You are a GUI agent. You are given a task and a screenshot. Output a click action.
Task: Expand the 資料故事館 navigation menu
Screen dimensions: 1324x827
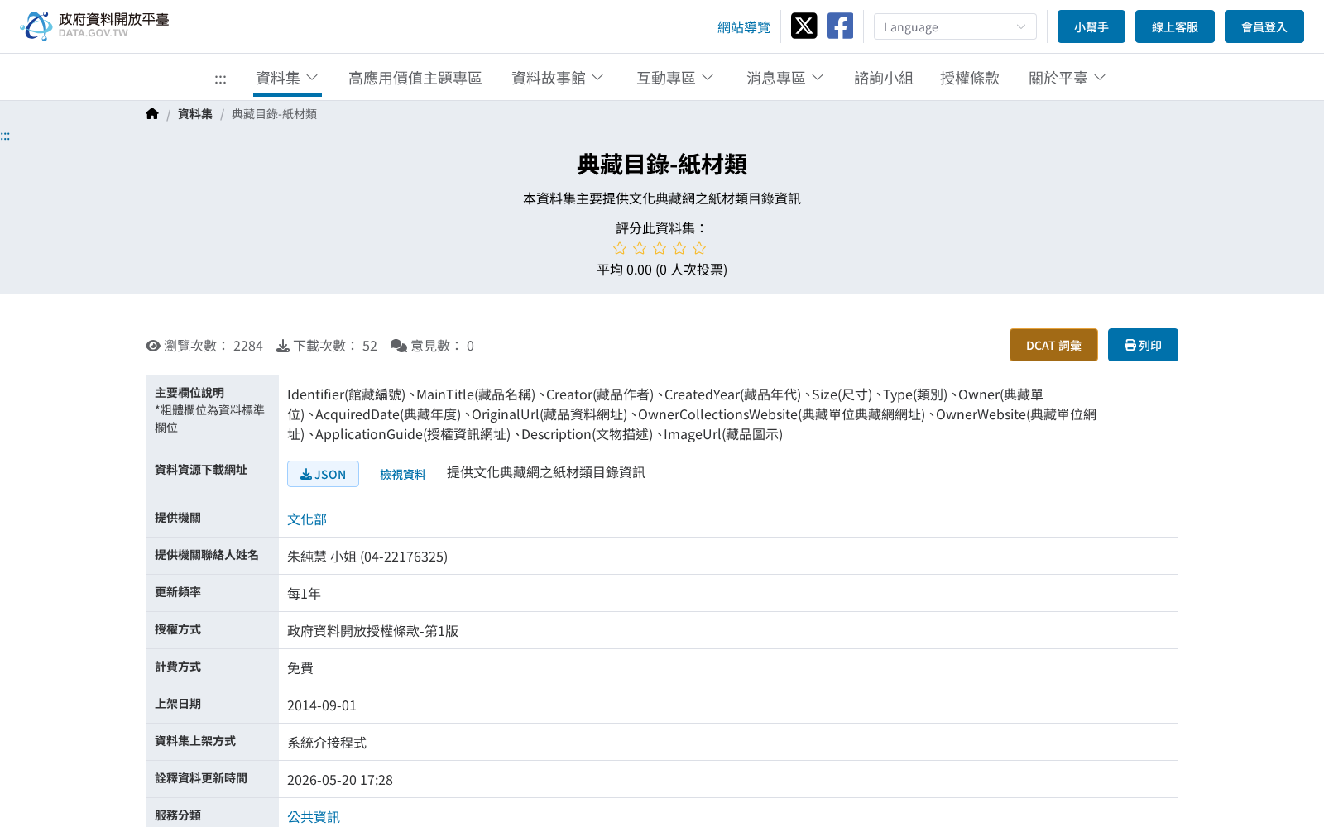pyautogui.click(x=558, y=78)
